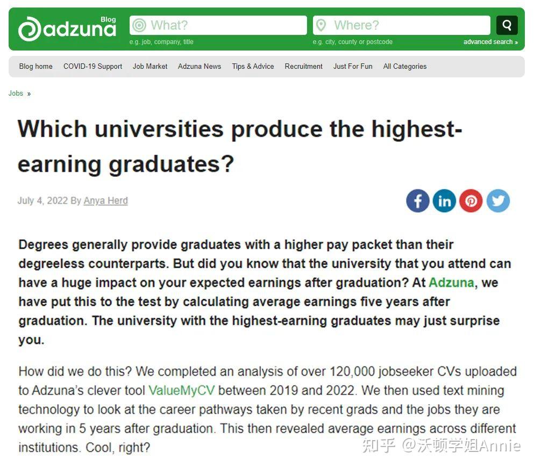
Task: Pin the article on Pinterest
Action: pyautogui.click(x=471, y=201)
